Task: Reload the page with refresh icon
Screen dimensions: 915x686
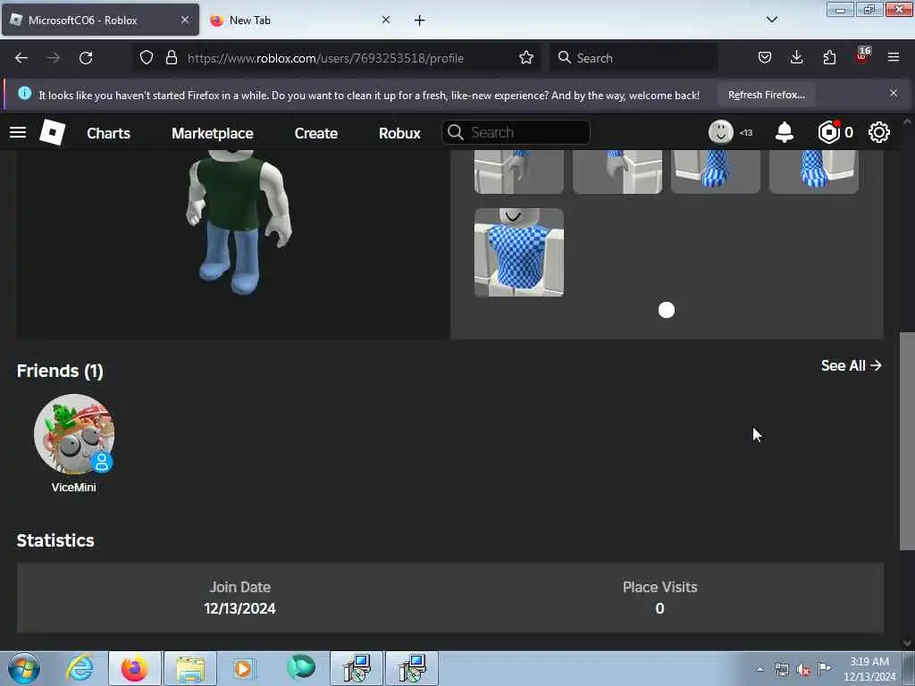Action: (x=86, y=58)
